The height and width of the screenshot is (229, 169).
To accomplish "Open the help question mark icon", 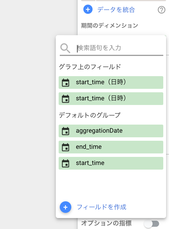I will click(x=162, y=10).
